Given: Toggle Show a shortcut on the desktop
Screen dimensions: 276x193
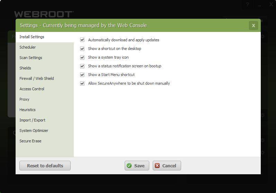Looking at the screenshot, I should click(82, 49).
